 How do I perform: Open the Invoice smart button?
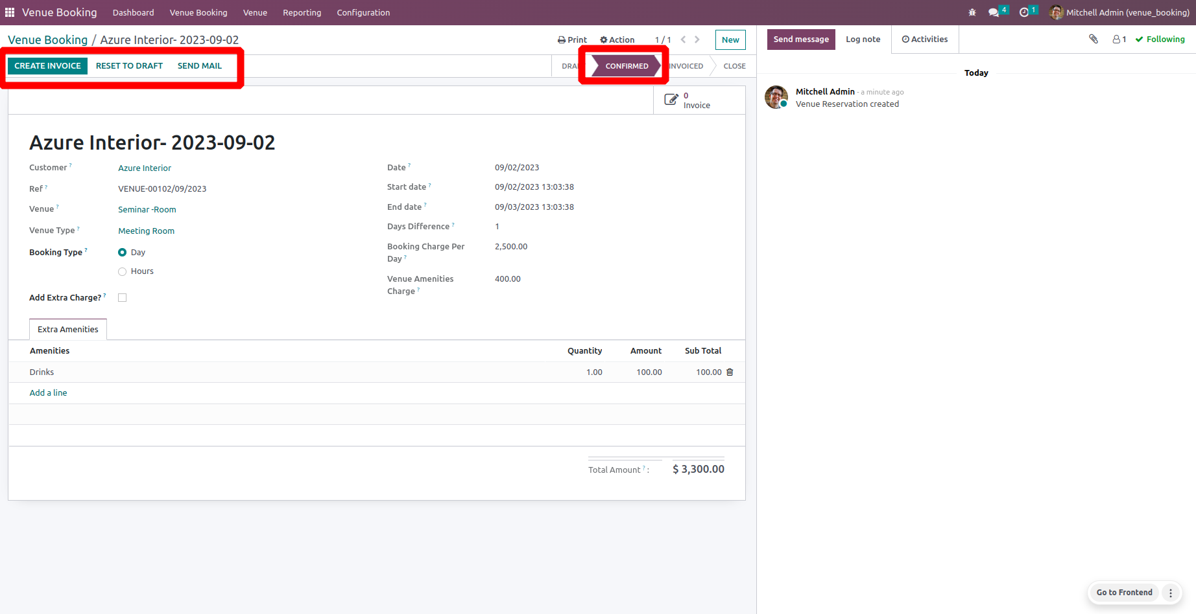699,100
